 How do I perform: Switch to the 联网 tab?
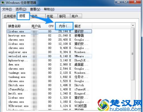pos(64,16)
